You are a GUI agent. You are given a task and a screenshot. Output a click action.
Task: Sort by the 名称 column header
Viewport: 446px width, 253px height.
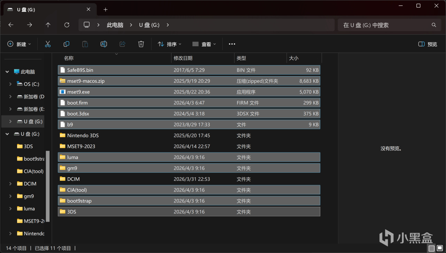click(115, 58)
